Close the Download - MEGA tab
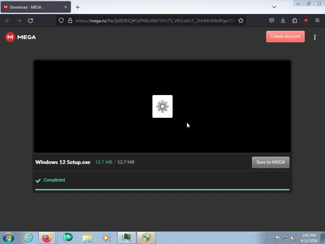 [65, 7]
